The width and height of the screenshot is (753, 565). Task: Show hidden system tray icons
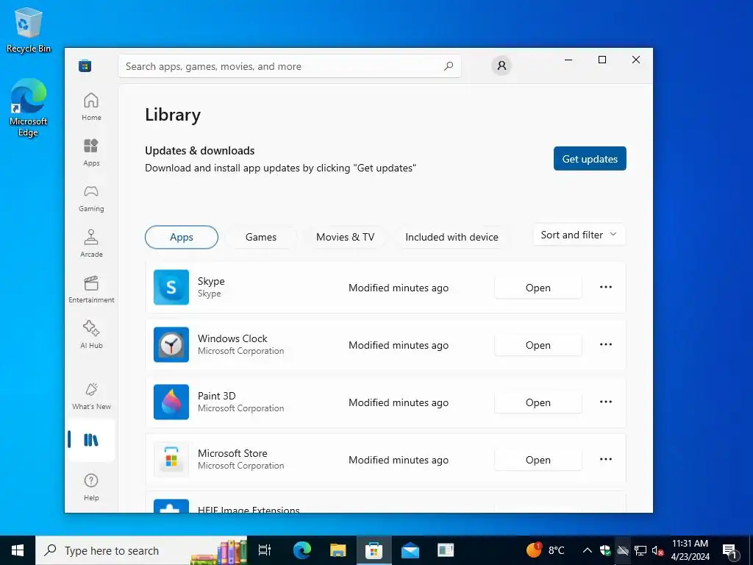pyautogui.click(x=587, y=550)
